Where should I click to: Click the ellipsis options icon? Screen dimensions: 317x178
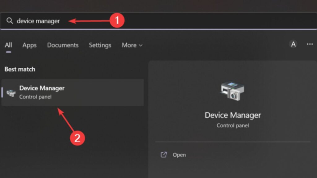[x=310, y=44]
